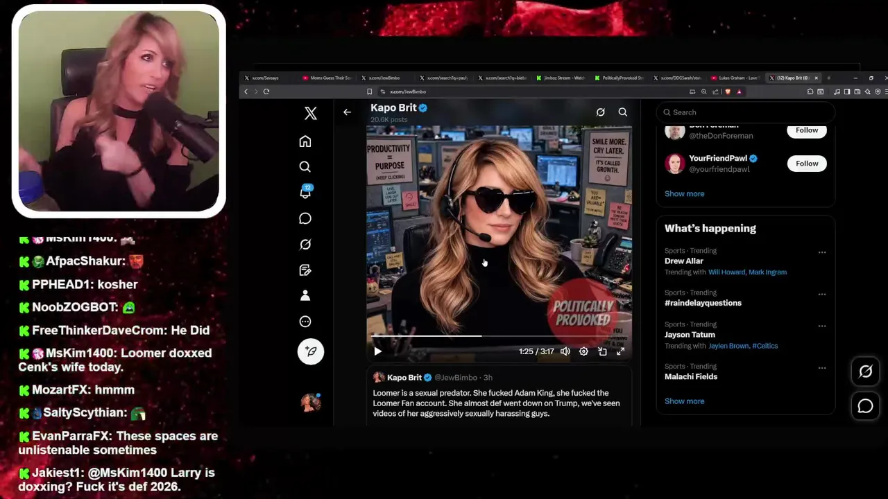
Task: Open the Jayson Tatum trend
Action: [690, 335]
